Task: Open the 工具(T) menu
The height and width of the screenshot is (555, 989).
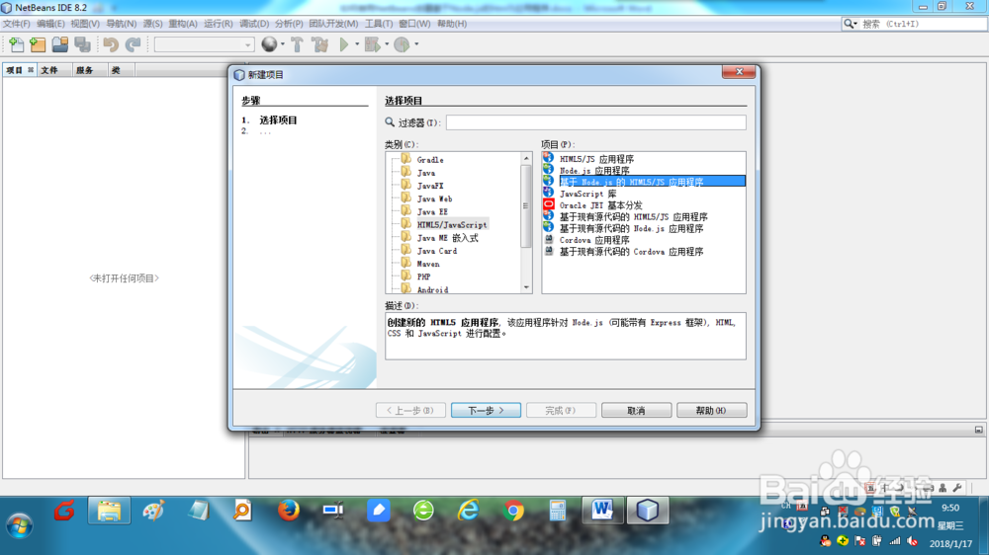Action: [x=379, y=24]
